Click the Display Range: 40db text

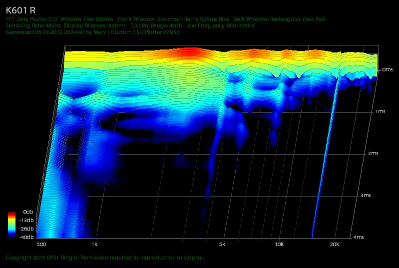156,25
